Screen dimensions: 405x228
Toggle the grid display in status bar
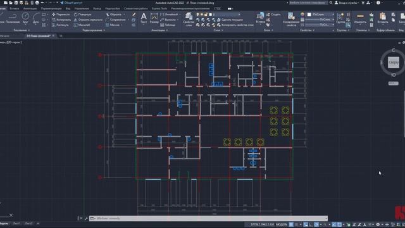pos(291,224)
